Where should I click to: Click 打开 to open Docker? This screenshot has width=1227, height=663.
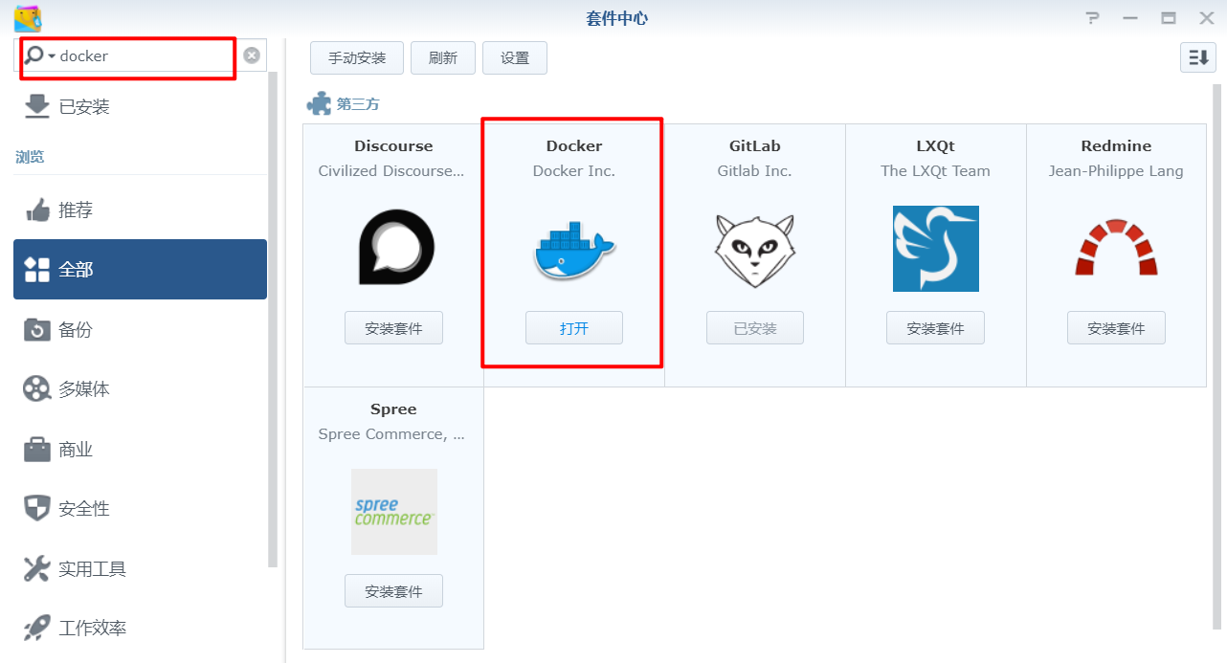point(574,328)
